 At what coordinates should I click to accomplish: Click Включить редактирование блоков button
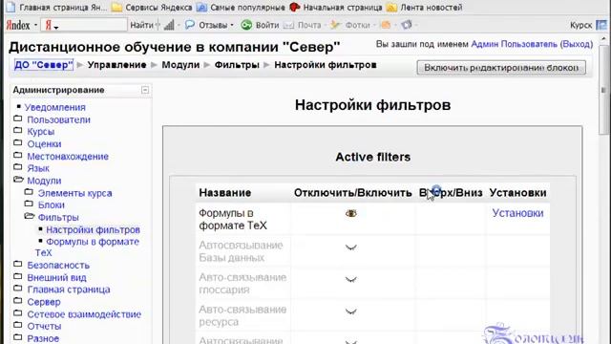click(501, 68)
